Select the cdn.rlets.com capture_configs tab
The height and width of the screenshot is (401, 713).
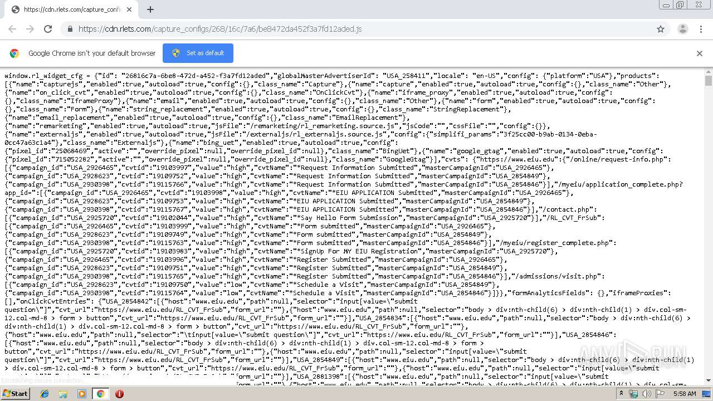click(x=72, y=9)
